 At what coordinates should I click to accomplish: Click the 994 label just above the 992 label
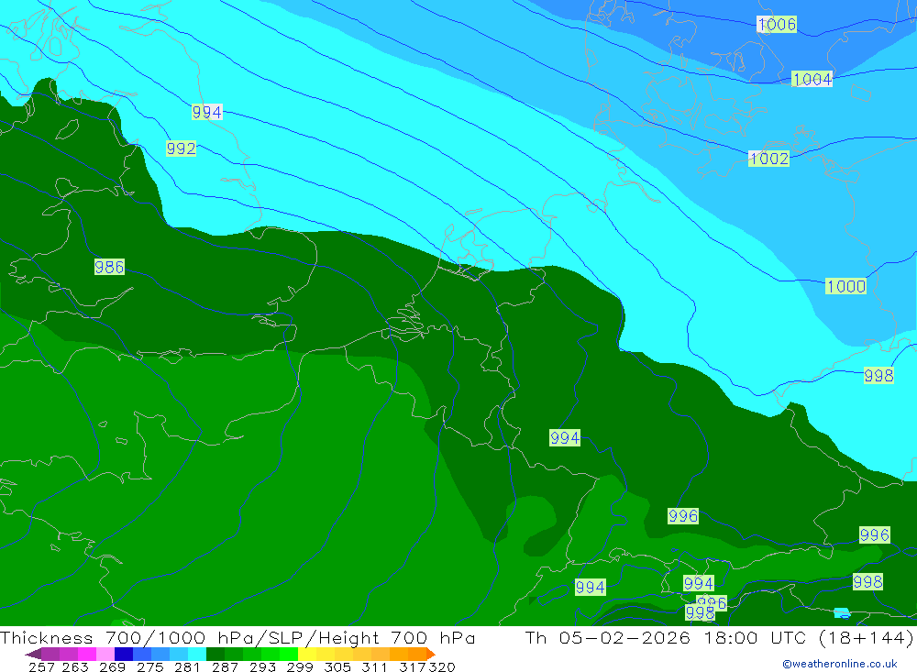point(207,112)
